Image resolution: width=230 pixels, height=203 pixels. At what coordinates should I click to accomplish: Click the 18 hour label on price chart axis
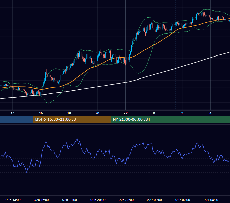pos(69,113)
